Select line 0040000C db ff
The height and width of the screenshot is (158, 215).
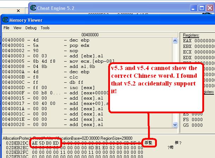tap(56, 82)
